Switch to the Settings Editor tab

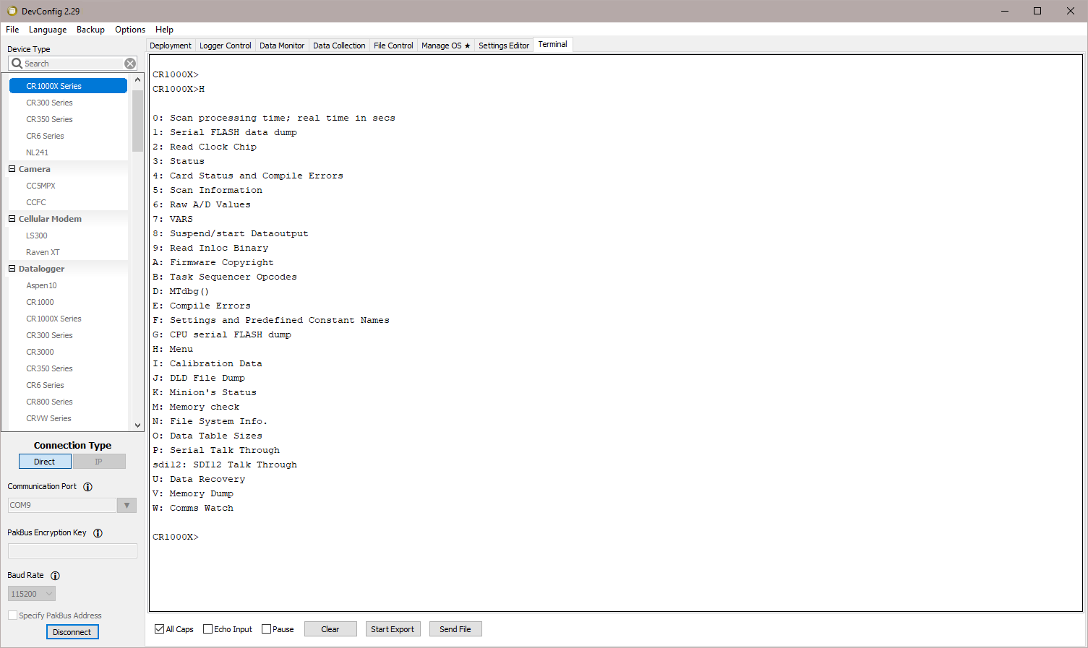coord(504,46)
